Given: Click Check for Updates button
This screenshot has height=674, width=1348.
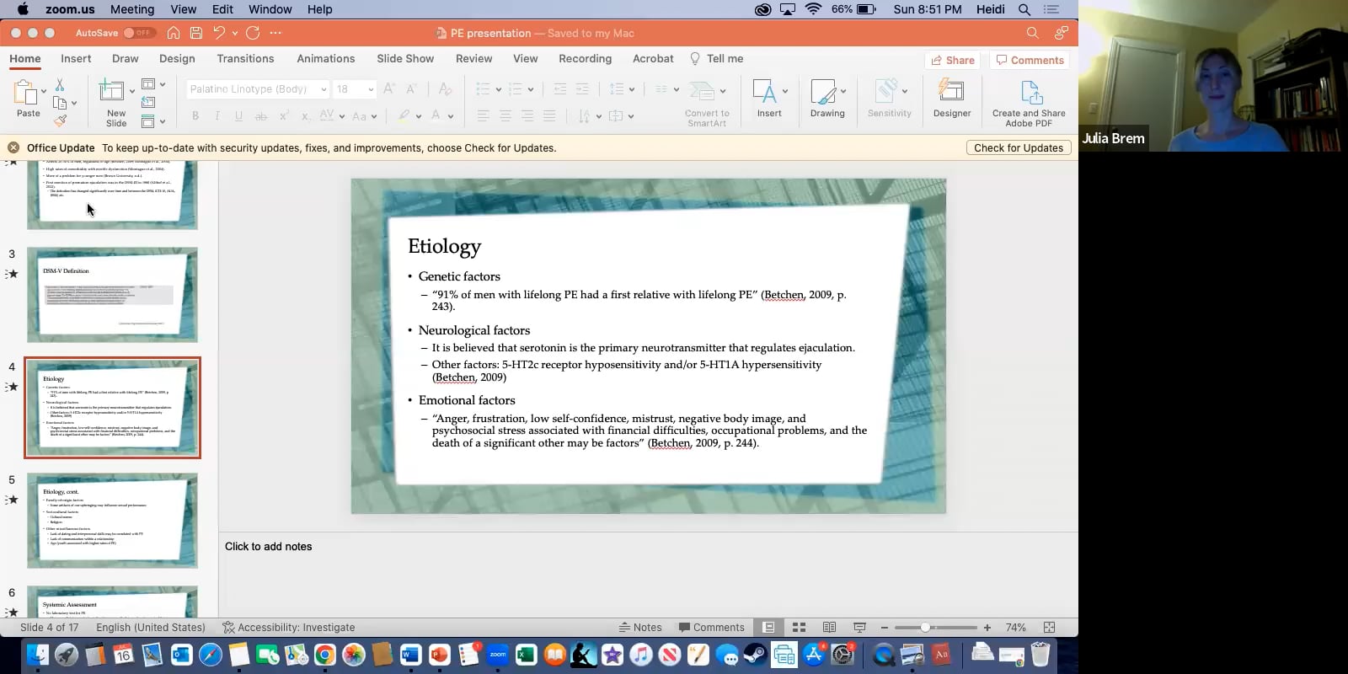Looking at the screenshot, I should click(x=1019, y=147).
